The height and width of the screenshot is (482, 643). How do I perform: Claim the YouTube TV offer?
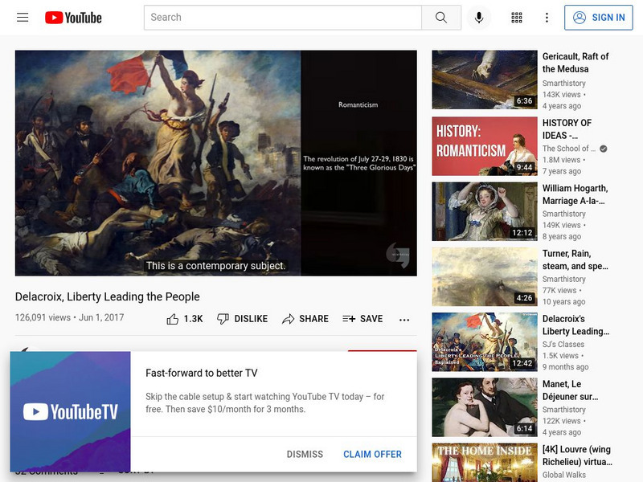(x=372, y=454)
